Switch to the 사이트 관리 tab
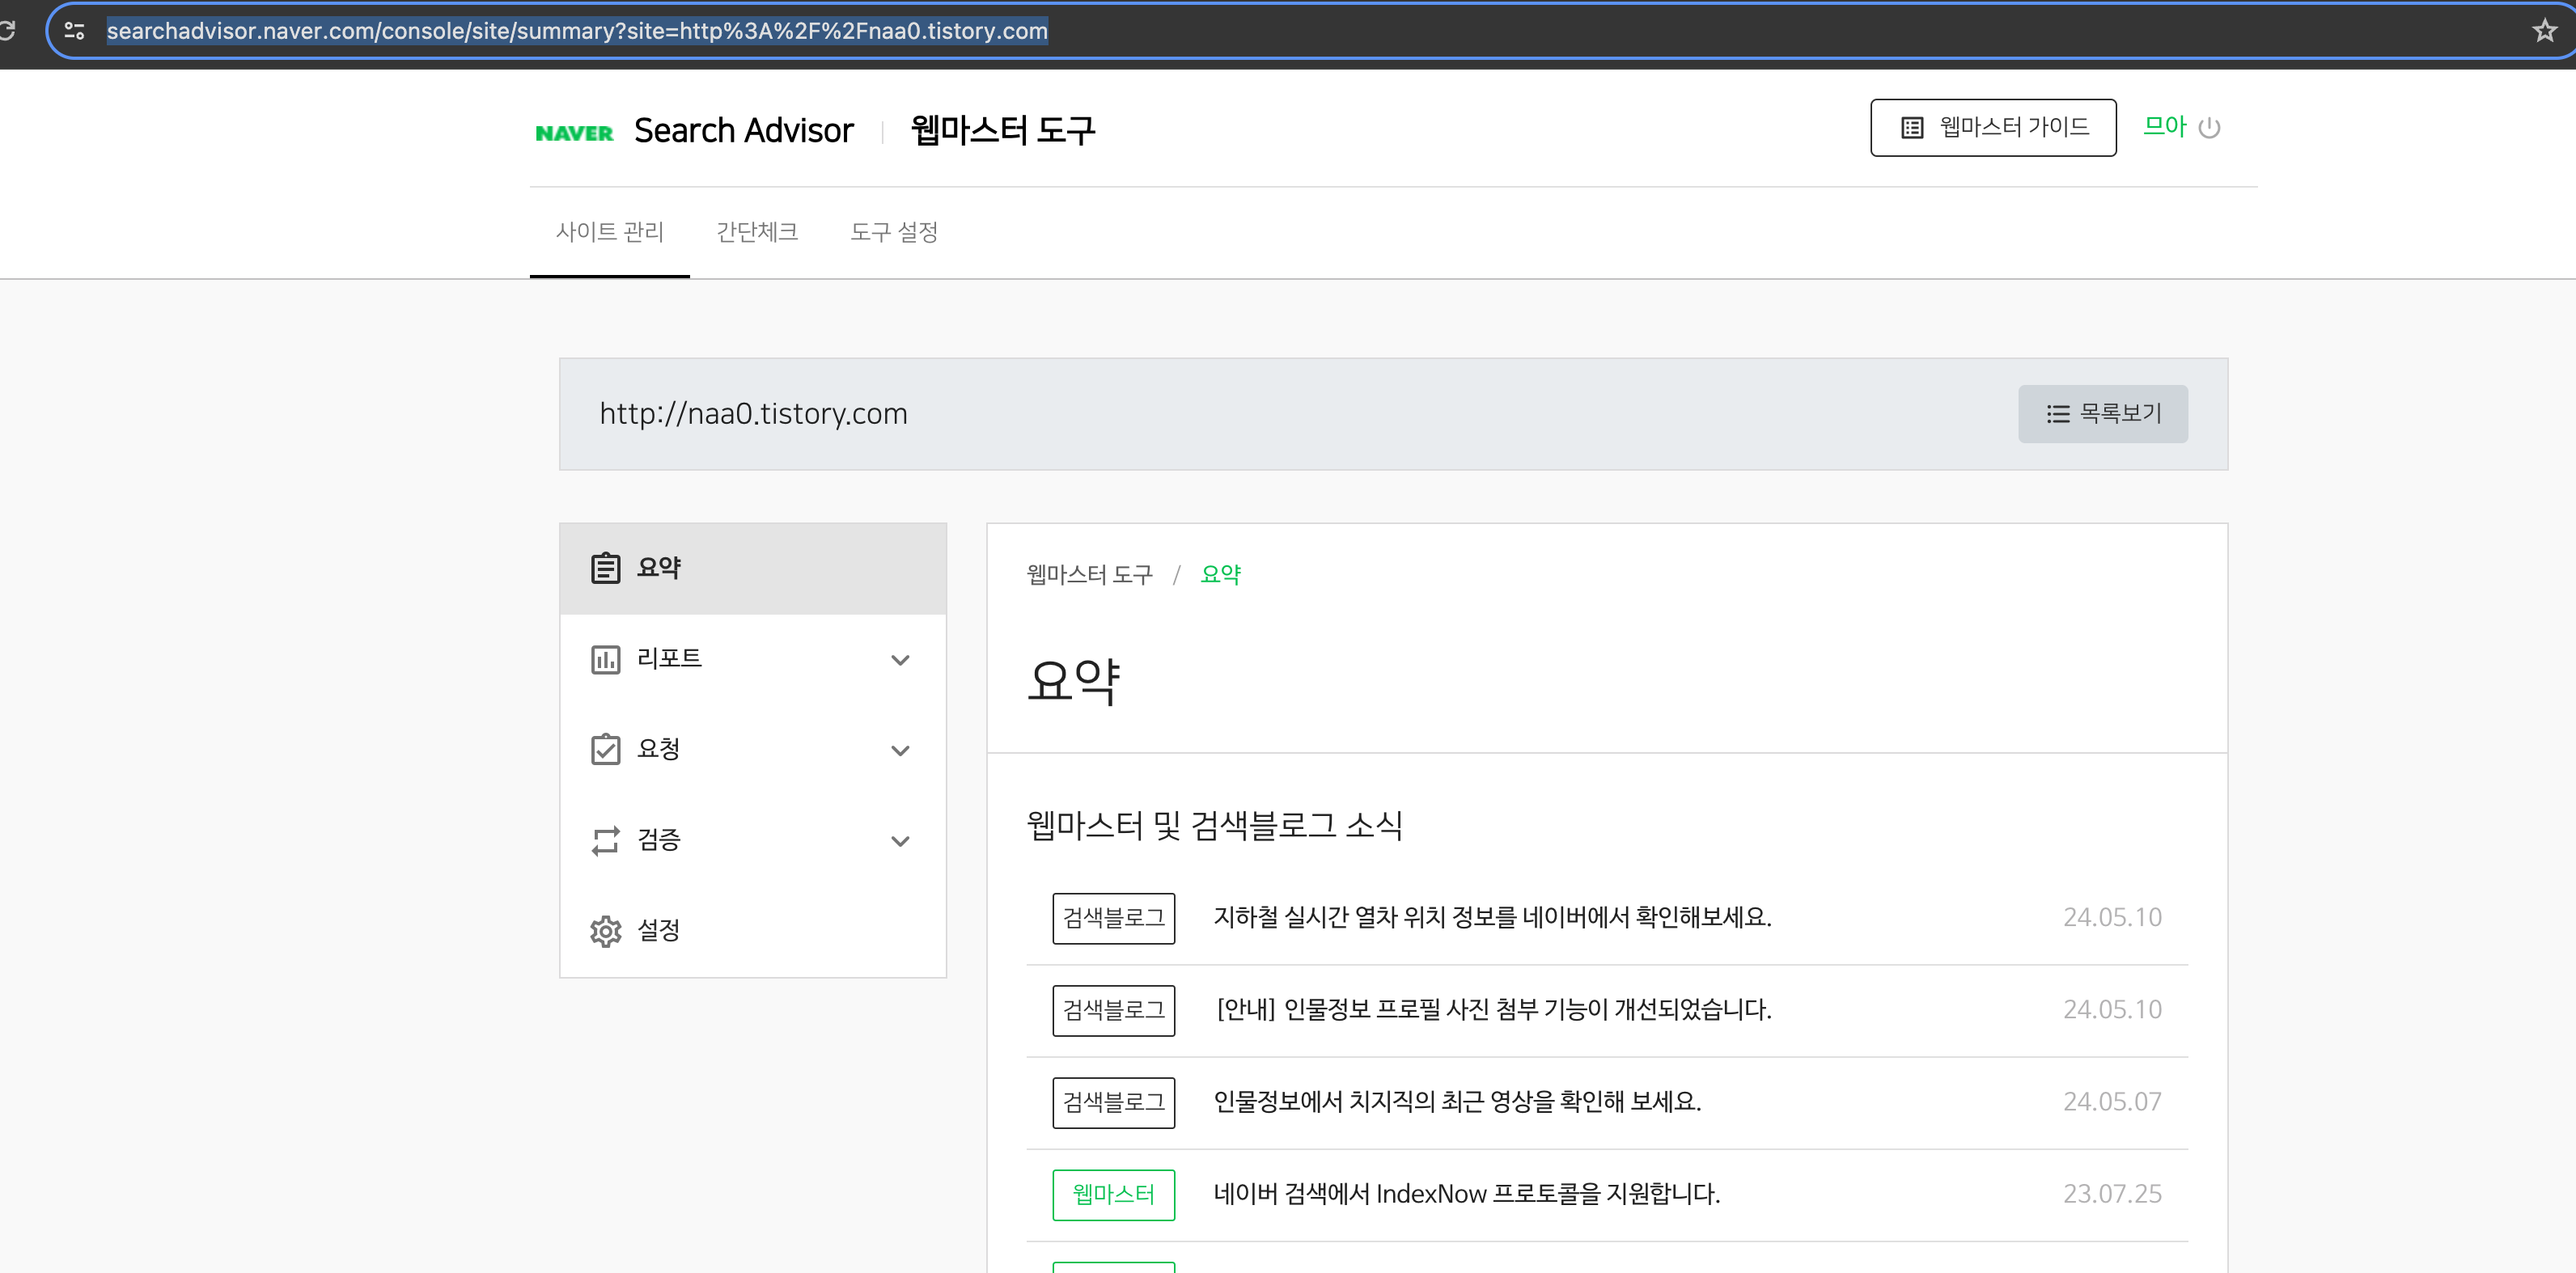This screenshot has height=1273, width=2576. coord(609,232)
